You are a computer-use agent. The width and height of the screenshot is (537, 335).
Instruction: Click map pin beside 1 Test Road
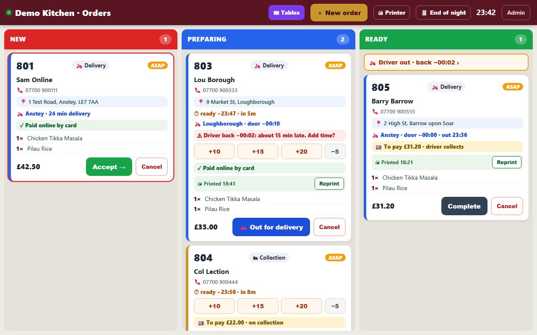click(x=23, y=102)
